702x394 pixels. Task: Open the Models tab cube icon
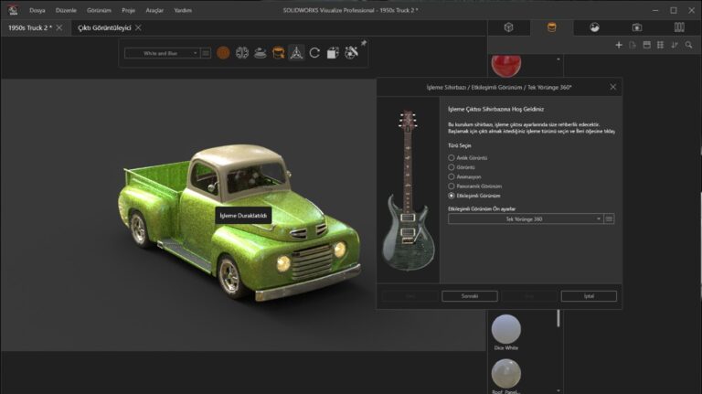(x=508, y=27)
